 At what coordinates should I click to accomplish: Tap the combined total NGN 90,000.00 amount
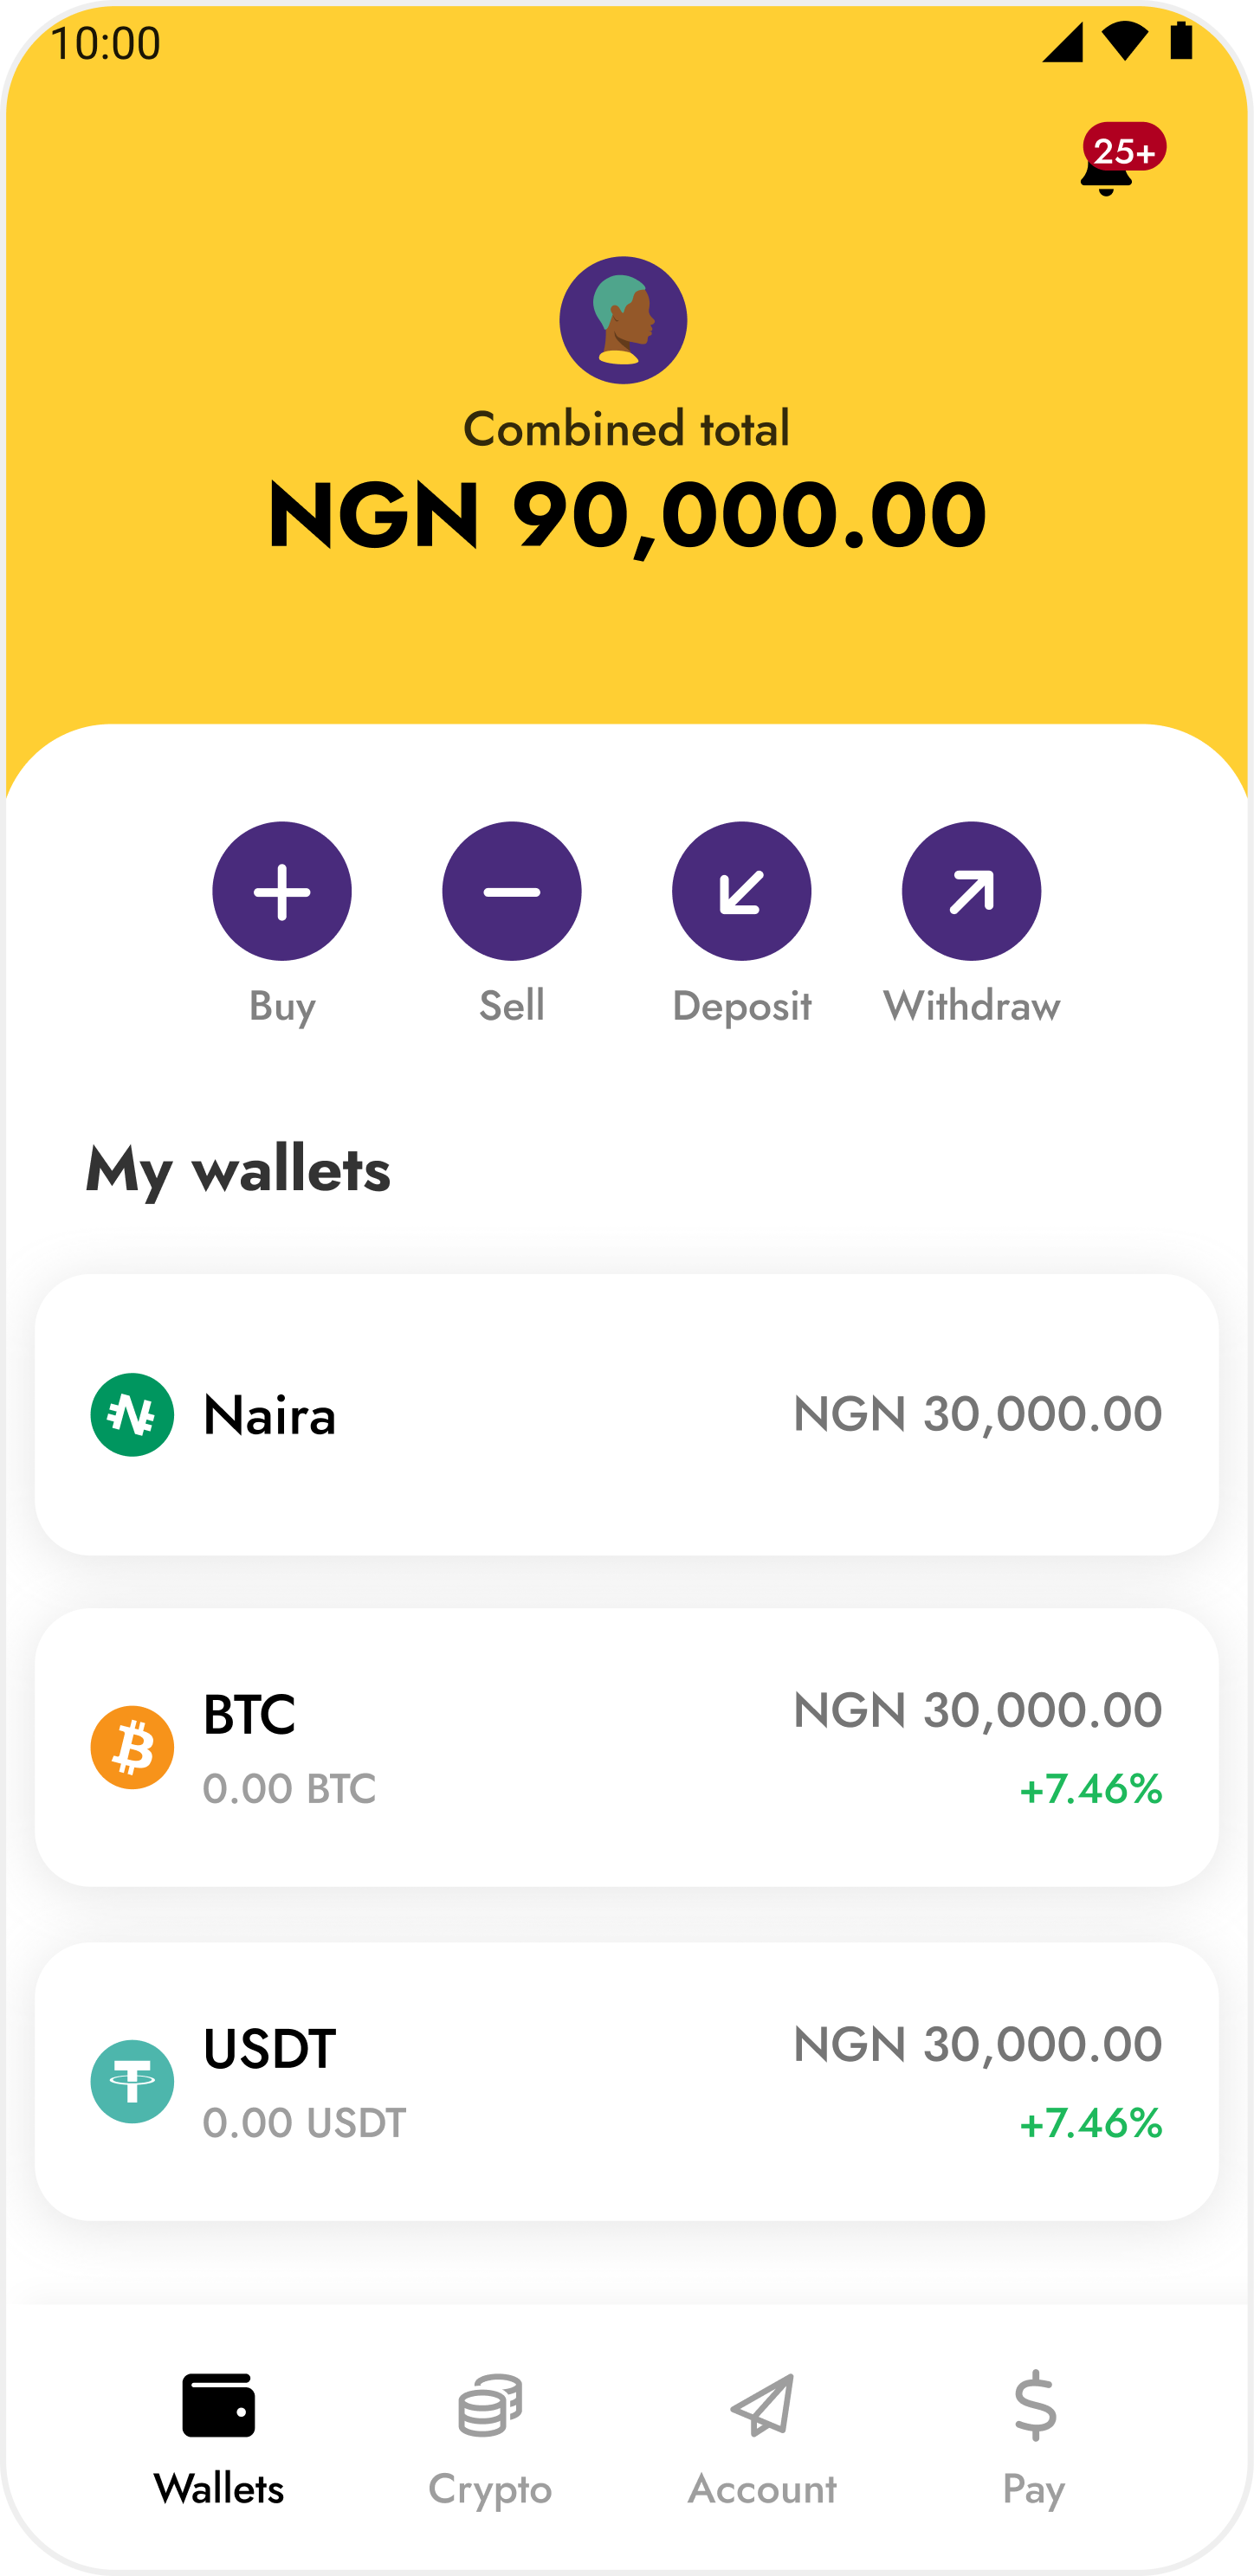(x=626, y=515)
